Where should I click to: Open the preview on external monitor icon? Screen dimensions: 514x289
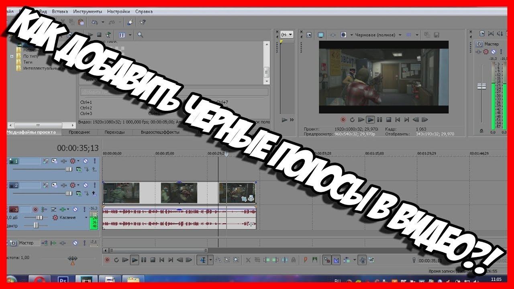(x=321, y=35)
